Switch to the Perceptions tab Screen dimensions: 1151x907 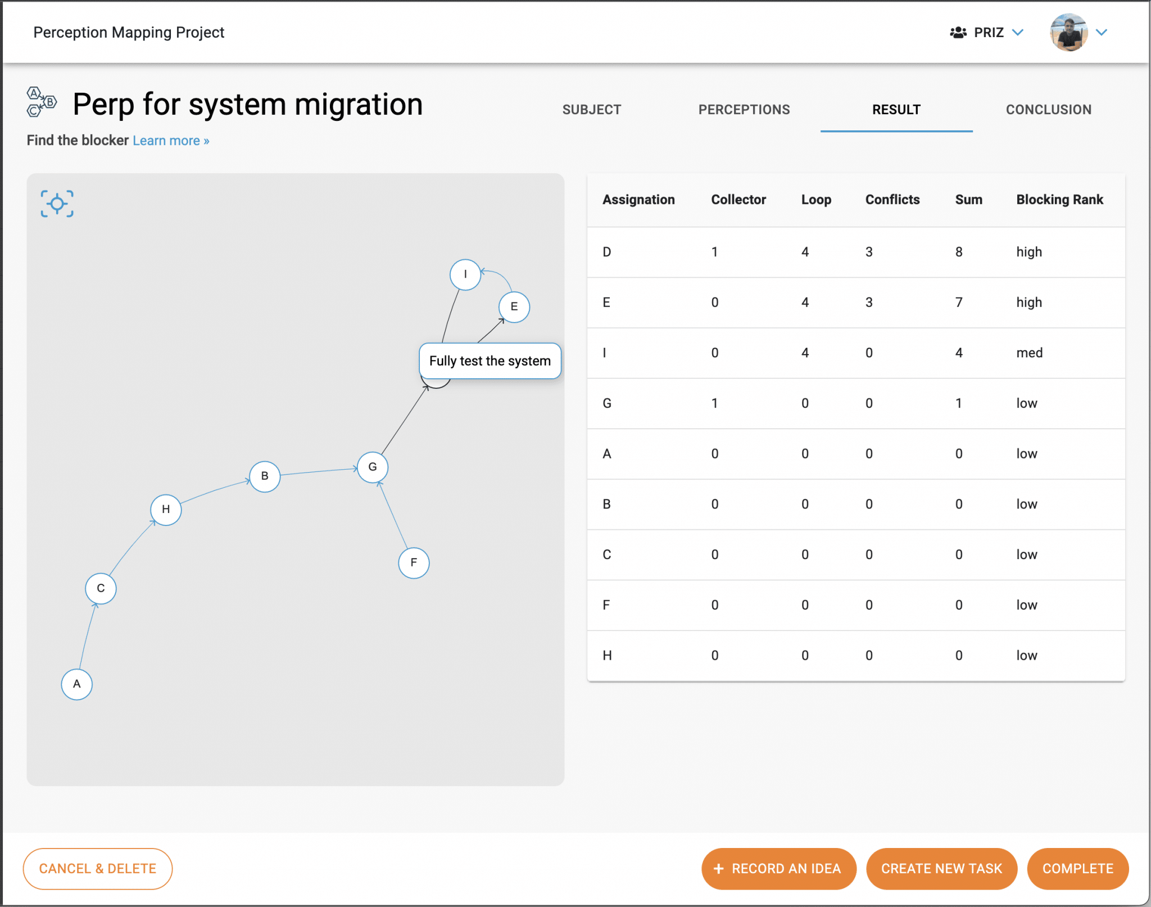click(744, 110)
